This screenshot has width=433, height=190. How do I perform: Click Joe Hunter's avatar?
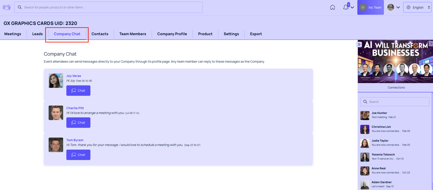tap(365, 115)
